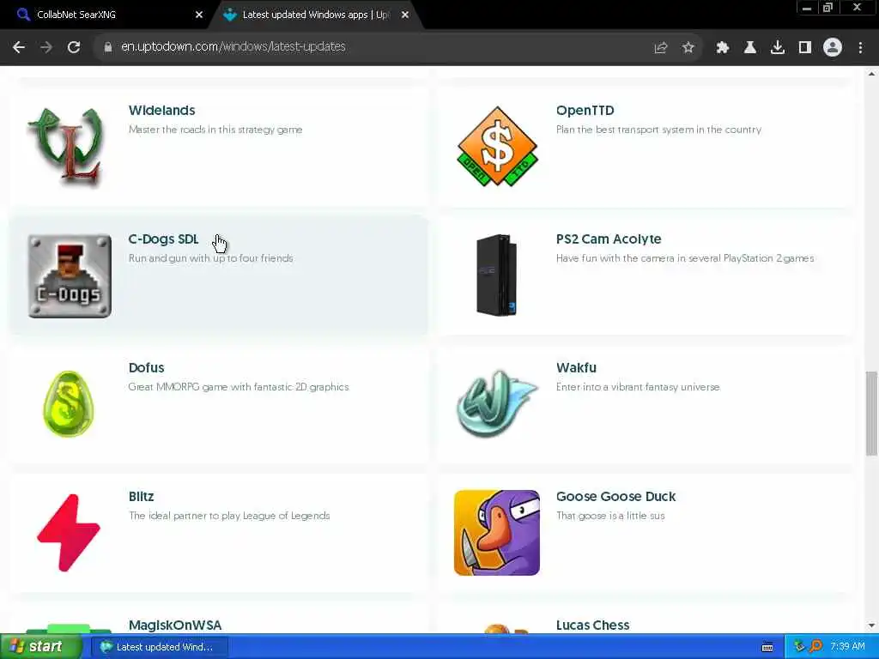Open the profile avatar icon
This screenshot has width=879, height=659.
[x=833, y=48]
